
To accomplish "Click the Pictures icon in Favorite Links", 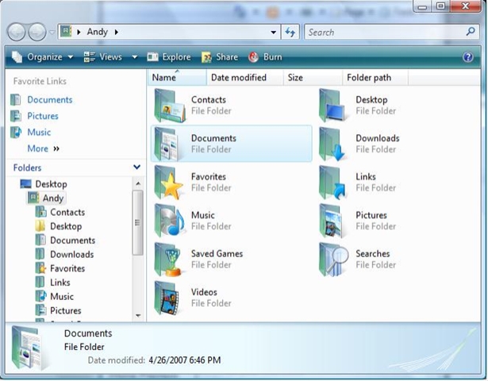I will click(x=16, y=116).
